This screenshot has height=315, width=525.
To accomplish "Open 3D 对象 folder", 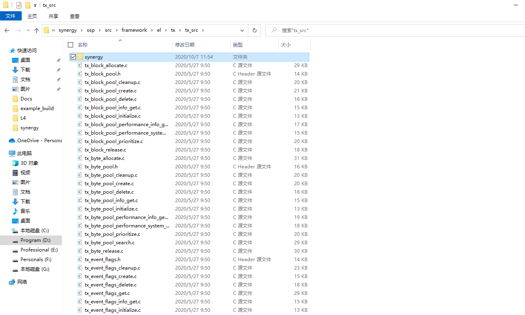I will (x=29, y=163).
